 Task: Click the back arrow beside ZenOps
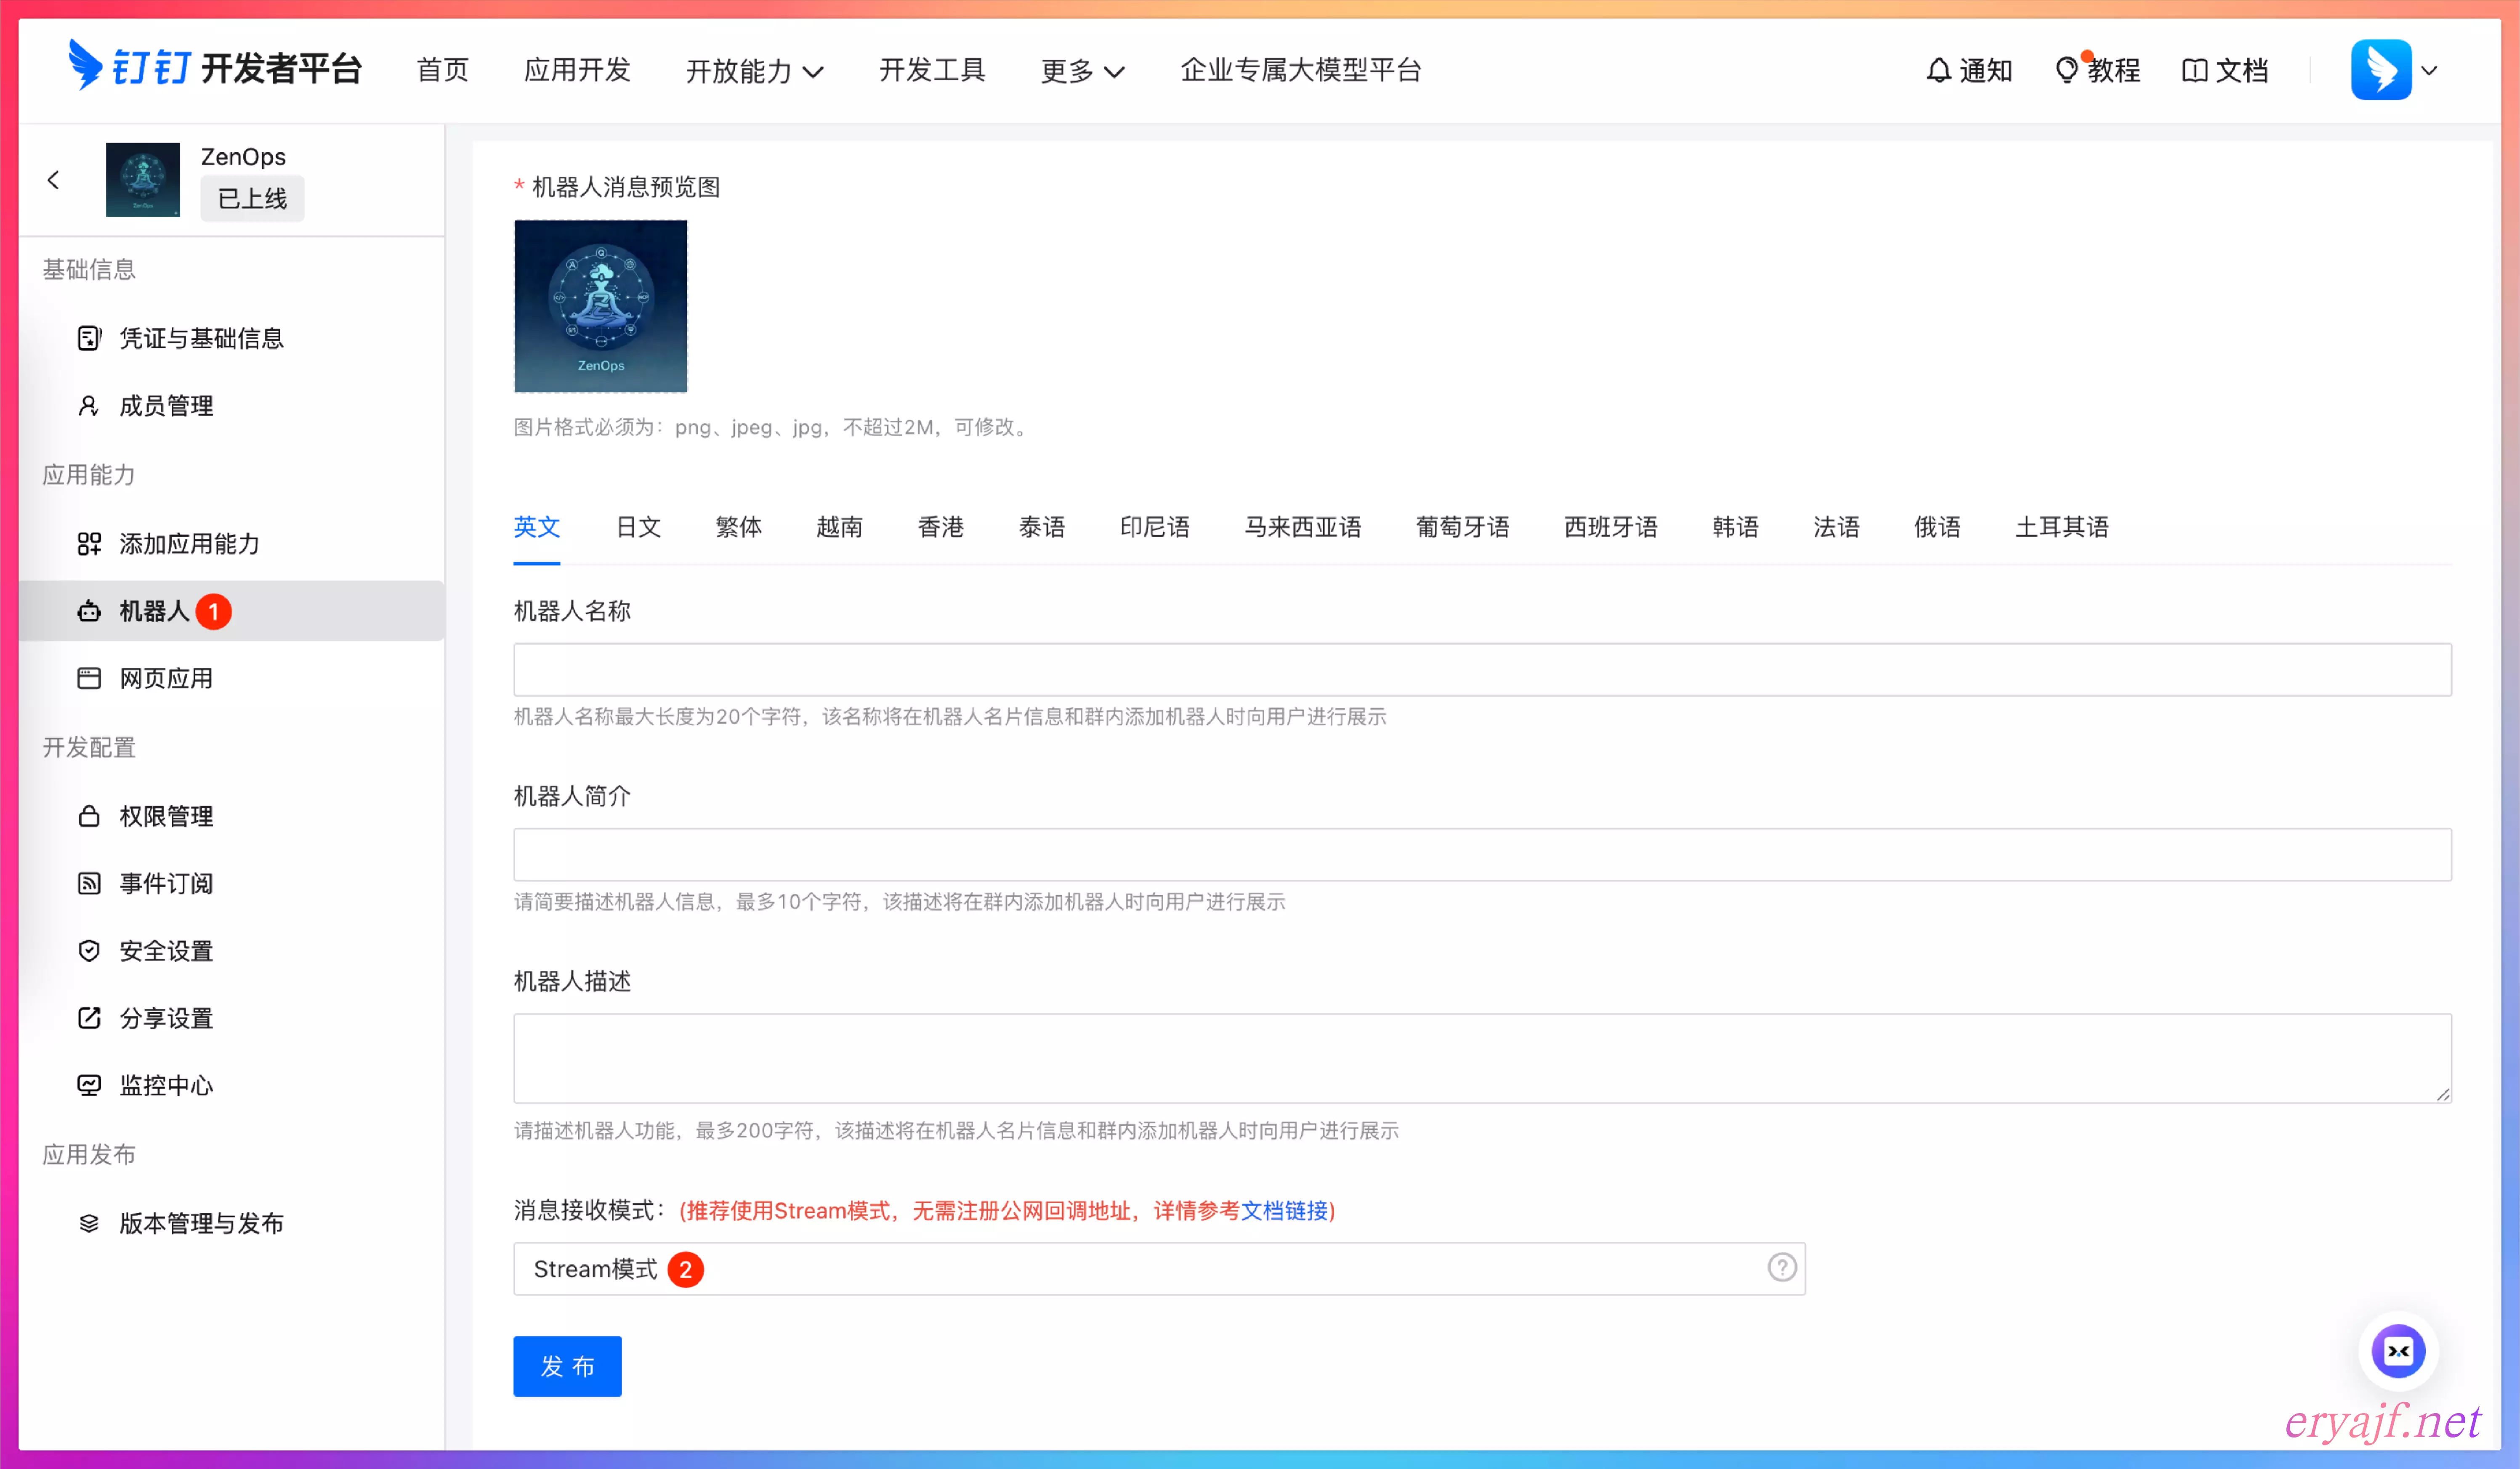pos(54,180)
